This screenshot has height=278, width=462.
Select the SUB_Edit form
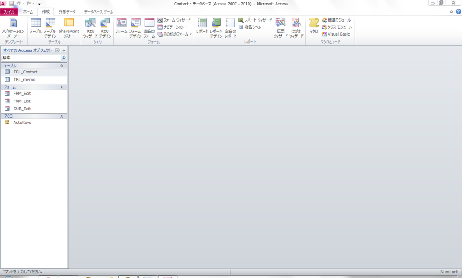click(34, 109)
